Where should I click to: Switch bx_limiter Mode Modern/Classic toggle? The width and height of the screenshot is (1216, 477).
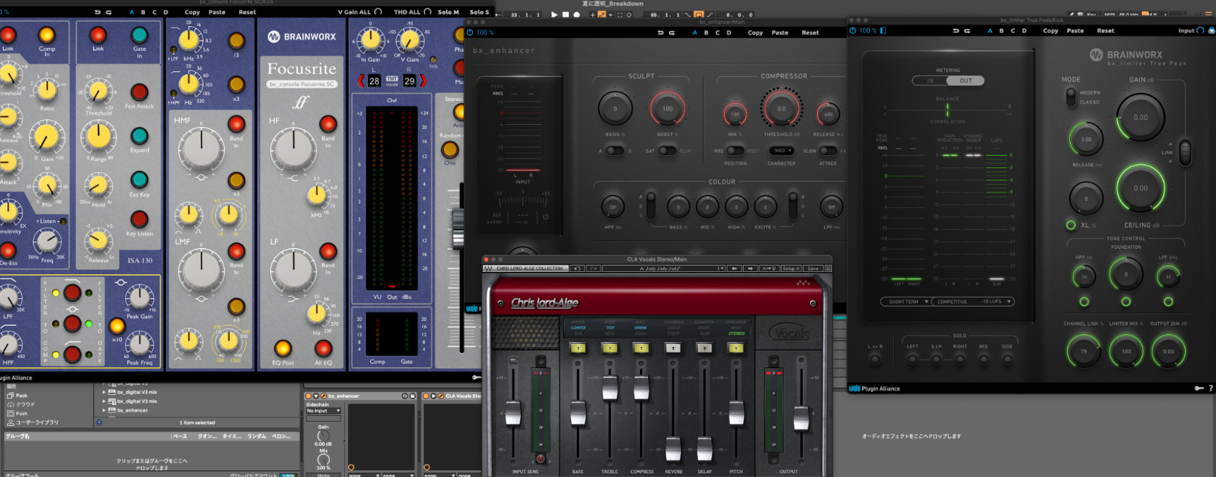1071,97
